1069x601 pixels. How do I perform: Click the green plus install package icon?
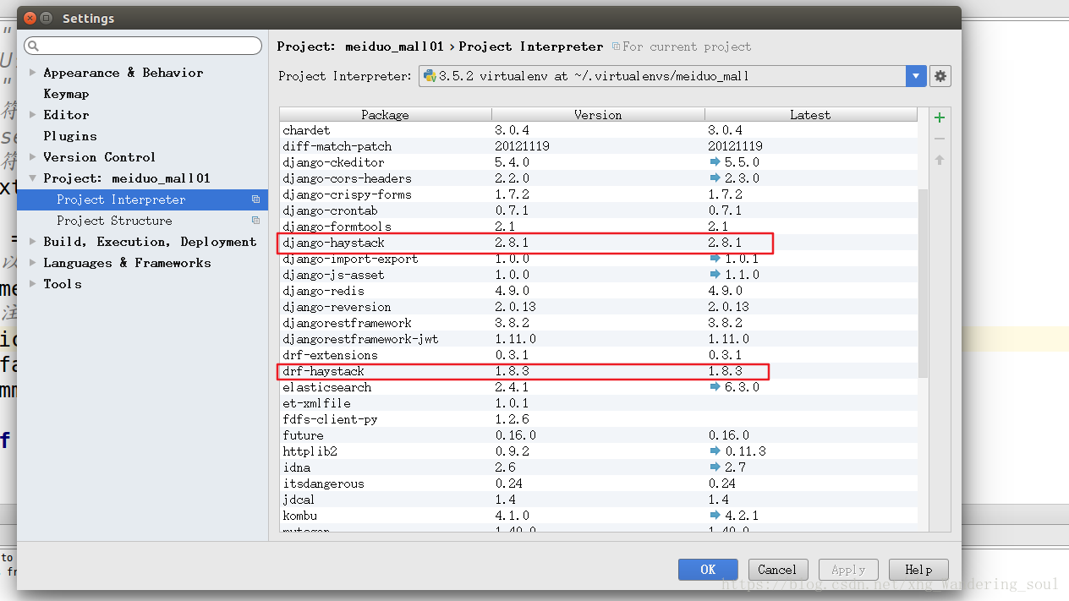[939, 117]
